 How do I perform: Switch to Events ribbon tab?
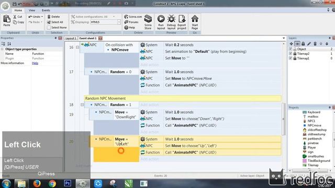tap(46, 10)
